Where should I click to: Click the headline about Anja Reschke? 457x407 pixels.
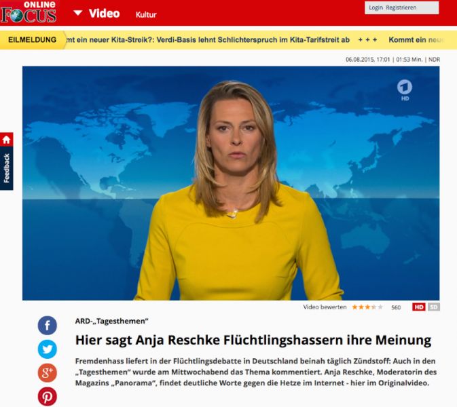tap(253, 341)
